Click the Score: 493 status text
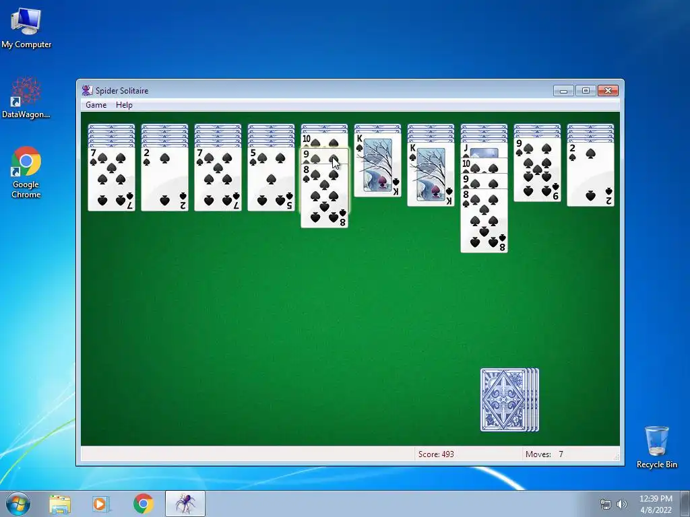The image size is (690, 517). pyautogui.click(x=436, y=454)
